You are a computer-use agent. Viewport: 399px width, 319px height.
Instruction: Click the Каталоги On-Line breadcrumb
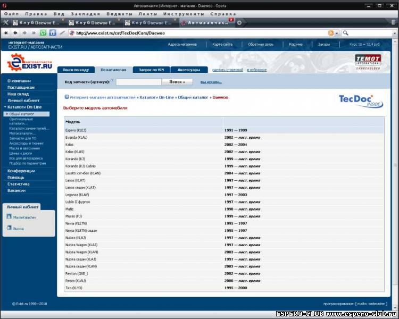(x=156, y=97)
